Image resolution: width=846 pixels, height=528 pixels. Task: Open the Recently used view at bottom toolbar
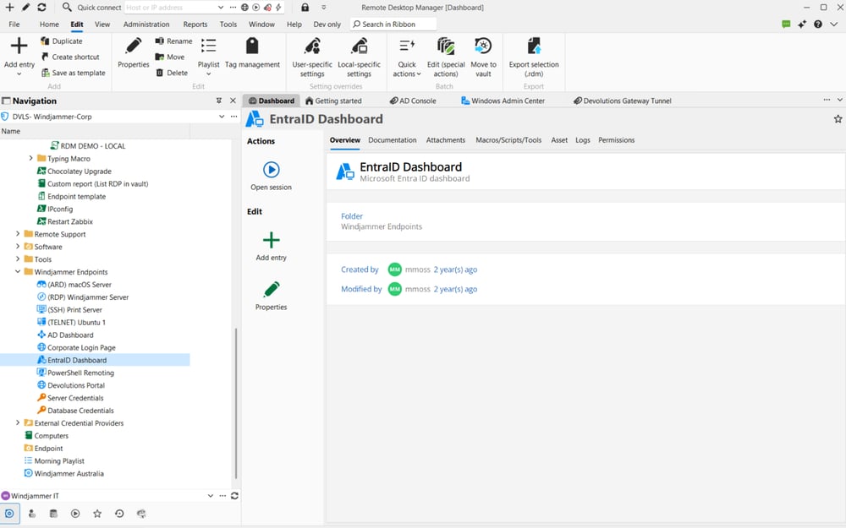click(x=119, y=513)
